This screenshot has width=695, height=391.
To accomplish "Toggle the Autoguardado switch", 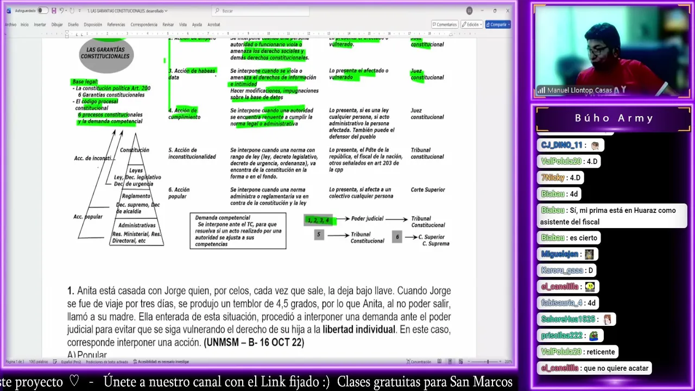I will (42, 11).
